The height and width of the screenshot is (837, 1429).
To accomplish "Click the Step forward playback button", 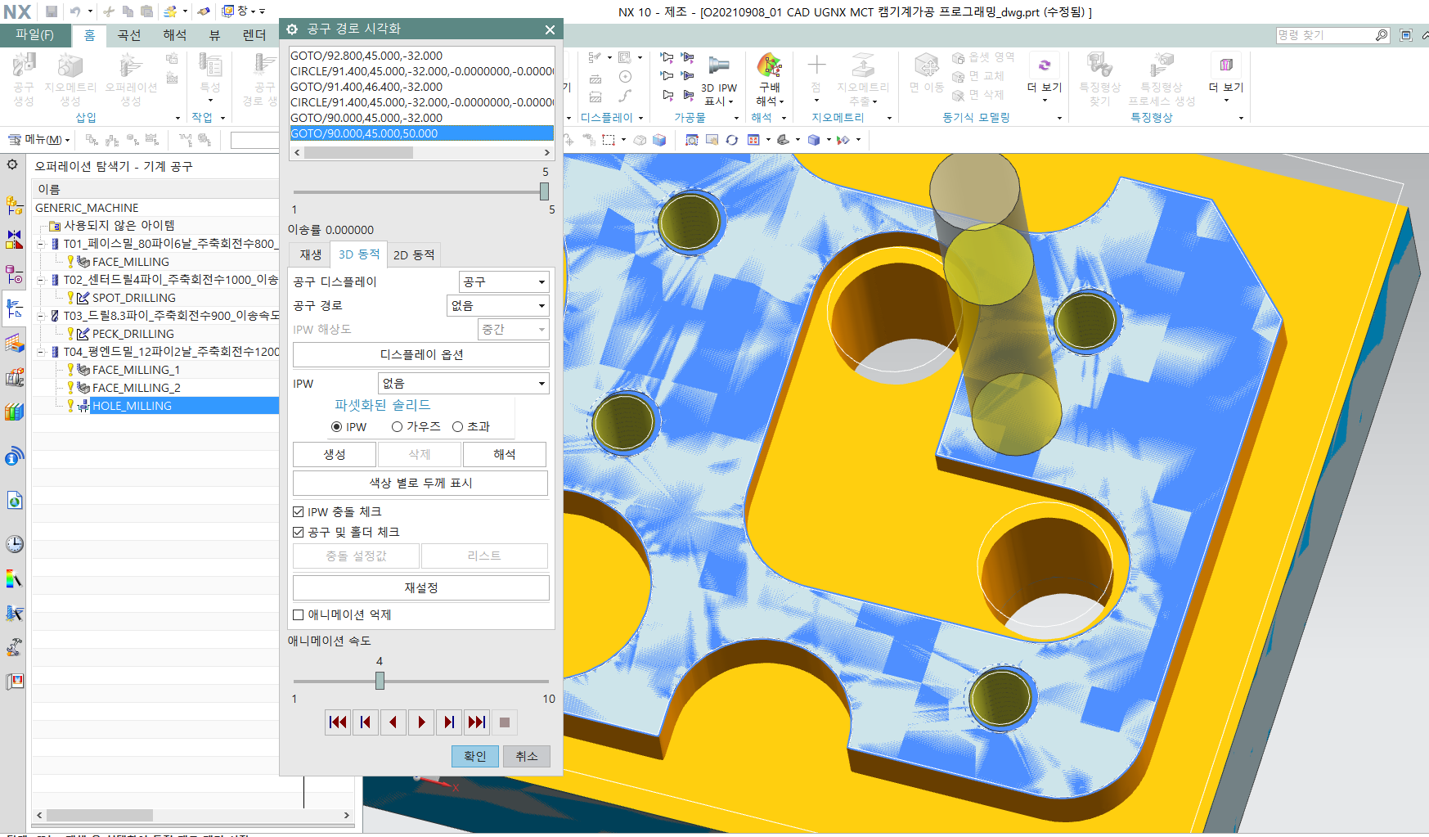I will point(449,722).
